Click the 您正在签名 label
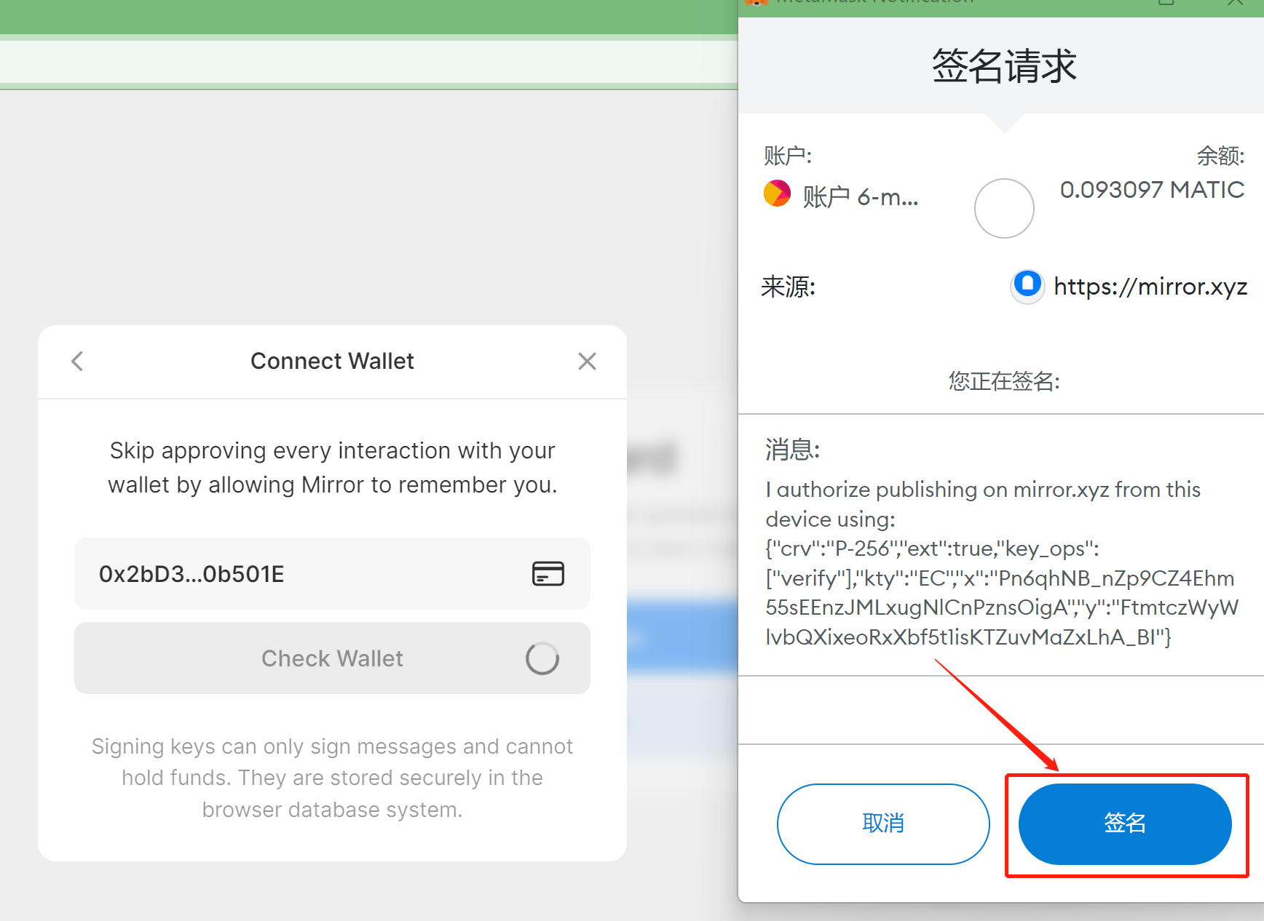This screenshot has height=921, width=1264. tap(1004, 380)
